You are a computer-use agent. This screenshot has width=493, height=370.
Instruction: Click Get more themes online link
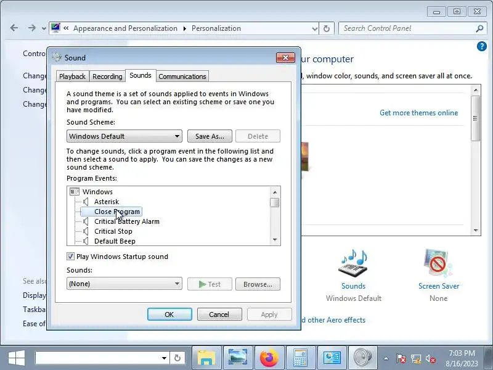coord(419,113)
